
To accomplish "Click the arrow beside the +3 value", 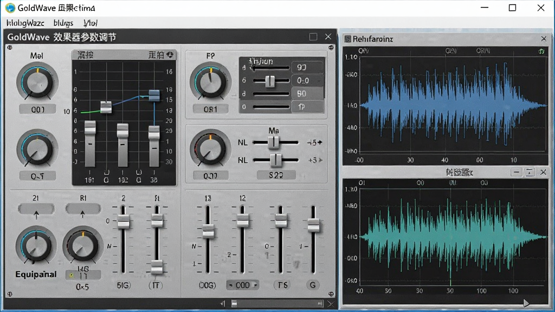I will (x=320, y=160).
